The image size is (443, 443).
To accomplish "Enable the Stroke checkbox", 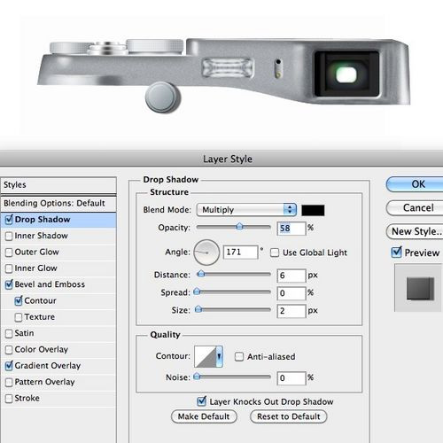I will point(9,399).
